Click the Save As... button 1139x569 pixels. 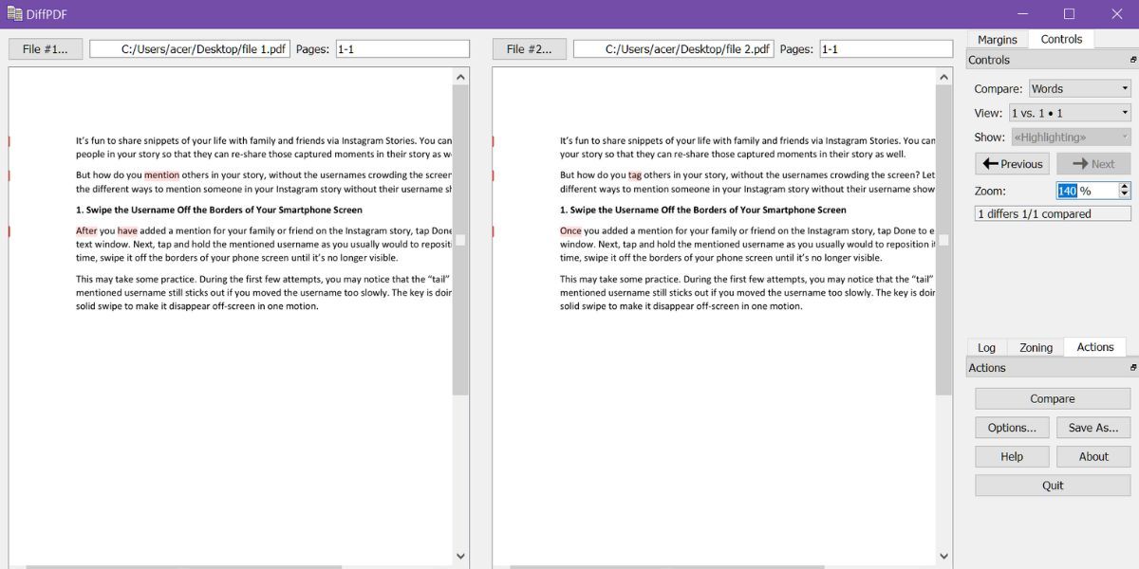pos(1093,428)
